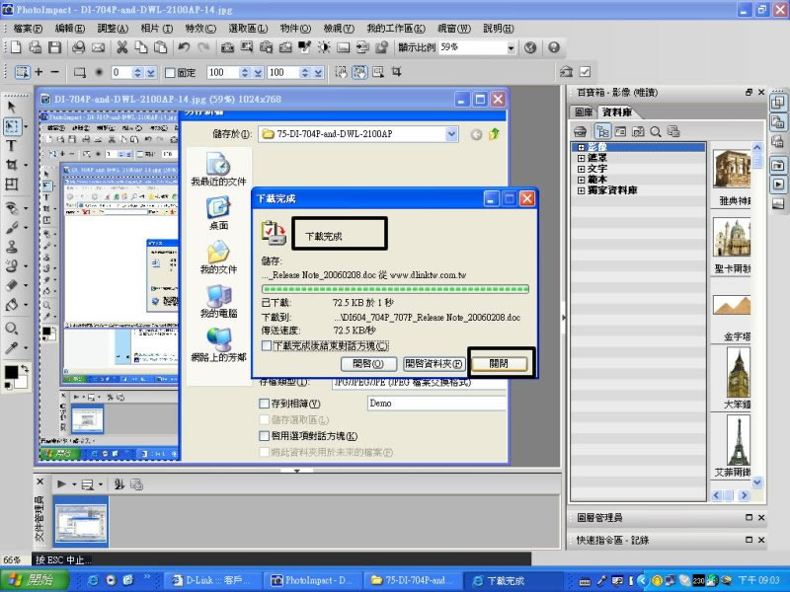Expand the 文字 tree node
Viewport: 790px width, 592px height.
tap(581, 169)
